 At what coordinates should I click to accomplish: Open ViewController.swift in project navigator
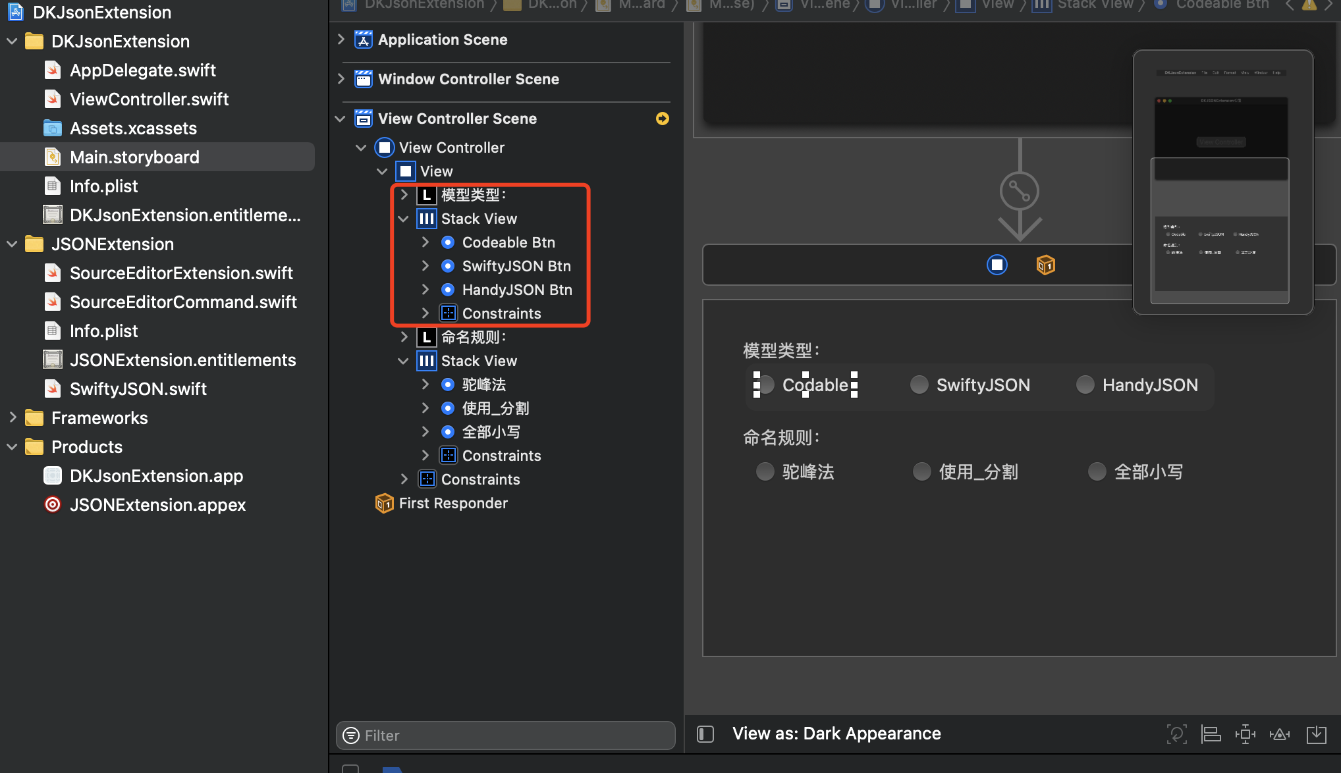[x=149, y=99]
